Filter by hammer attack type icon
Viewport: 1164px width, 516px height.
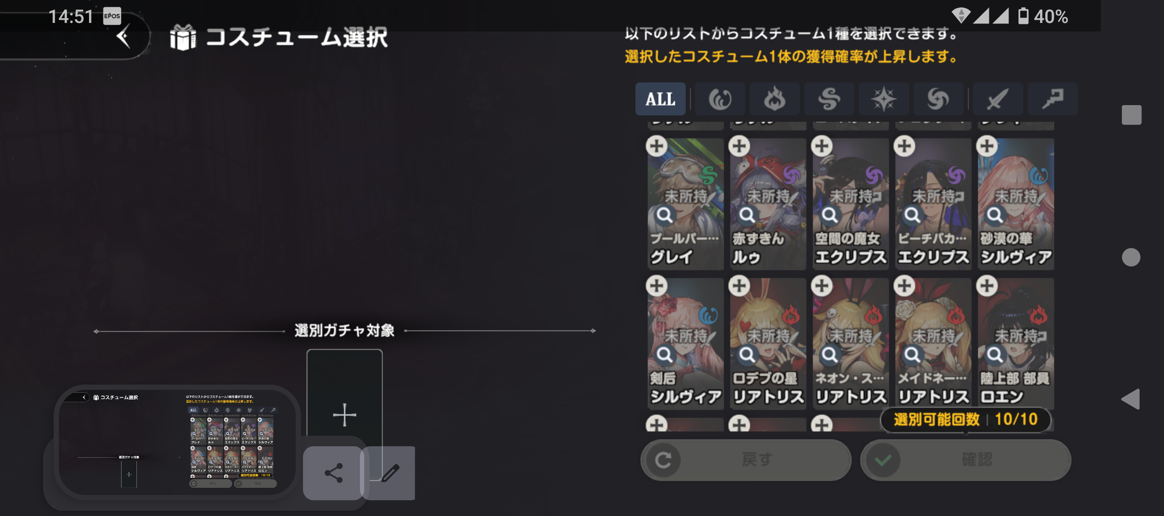coord(1053,99)
